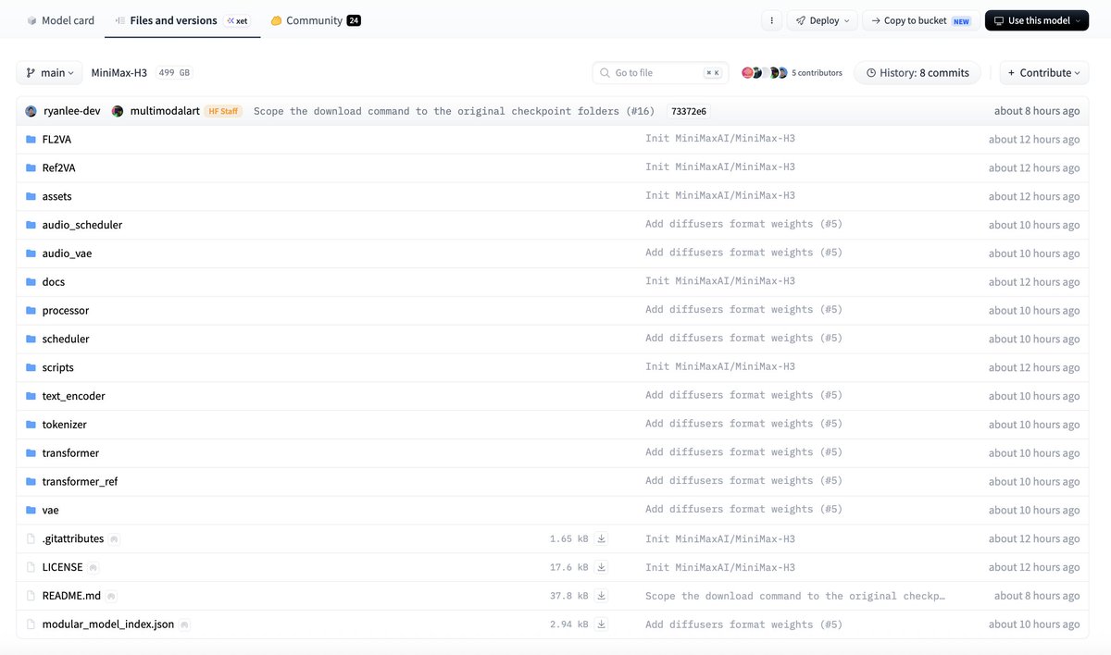Click the file icon beside LICENSE

(x=31, y=567)
